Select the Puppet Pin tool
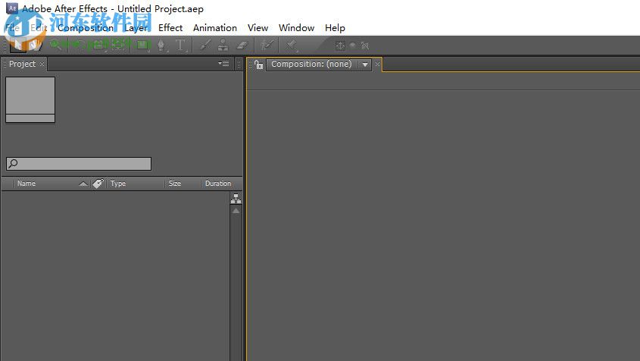640x361 pixels. 291,45
